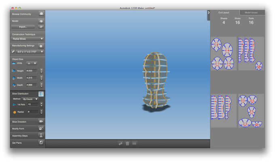Click the Sheets count value 4
This screenshot has height=162, width=275.
[x=224, y=22]
